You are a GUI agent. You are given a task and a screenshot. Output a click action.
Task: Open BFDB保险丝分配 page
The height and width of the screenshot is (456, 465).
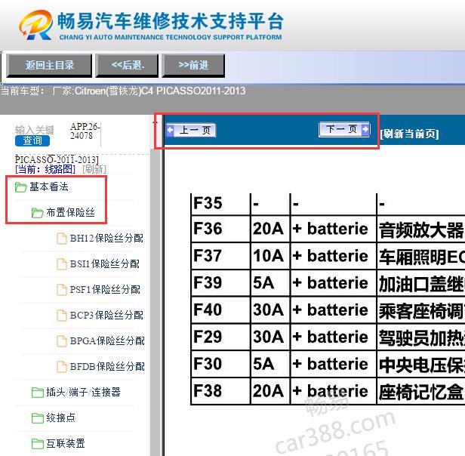point(107,367)
